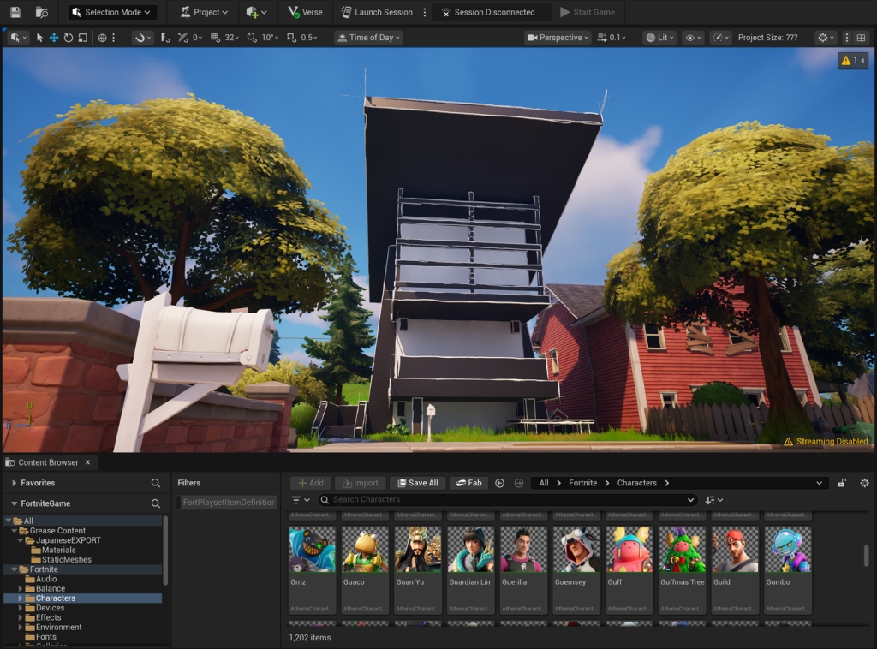
Task: Collapse the Grease Content folder
Action: point(15,531)
